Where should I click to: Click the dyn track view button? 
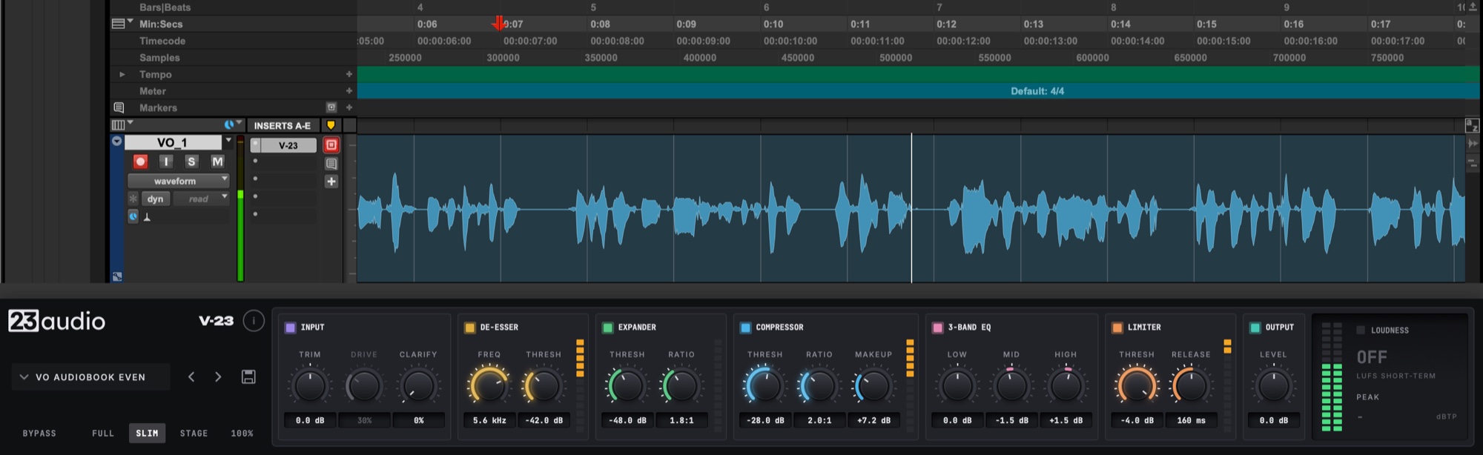click(155, 199)
